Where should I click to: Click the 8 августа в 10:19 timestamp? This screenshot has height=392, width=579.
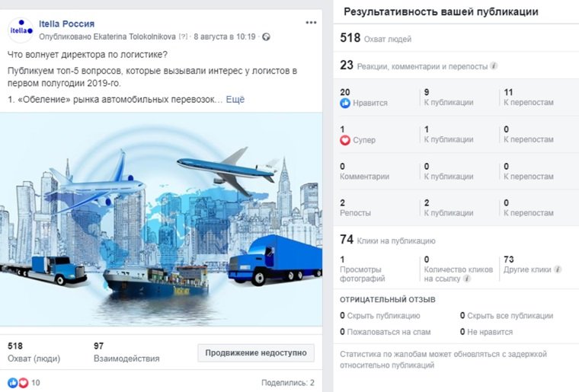click(x=225, y=37)
